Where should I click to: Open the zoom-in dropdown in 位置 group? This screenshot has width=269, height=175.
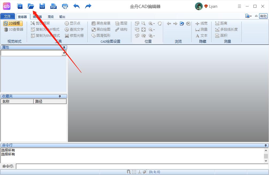(154, 23)
